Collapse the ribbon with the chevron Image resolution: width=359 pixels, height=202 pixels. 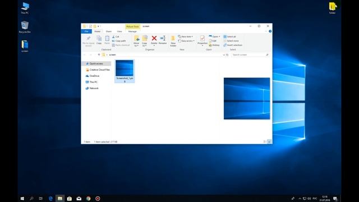(x=266, y=31)
